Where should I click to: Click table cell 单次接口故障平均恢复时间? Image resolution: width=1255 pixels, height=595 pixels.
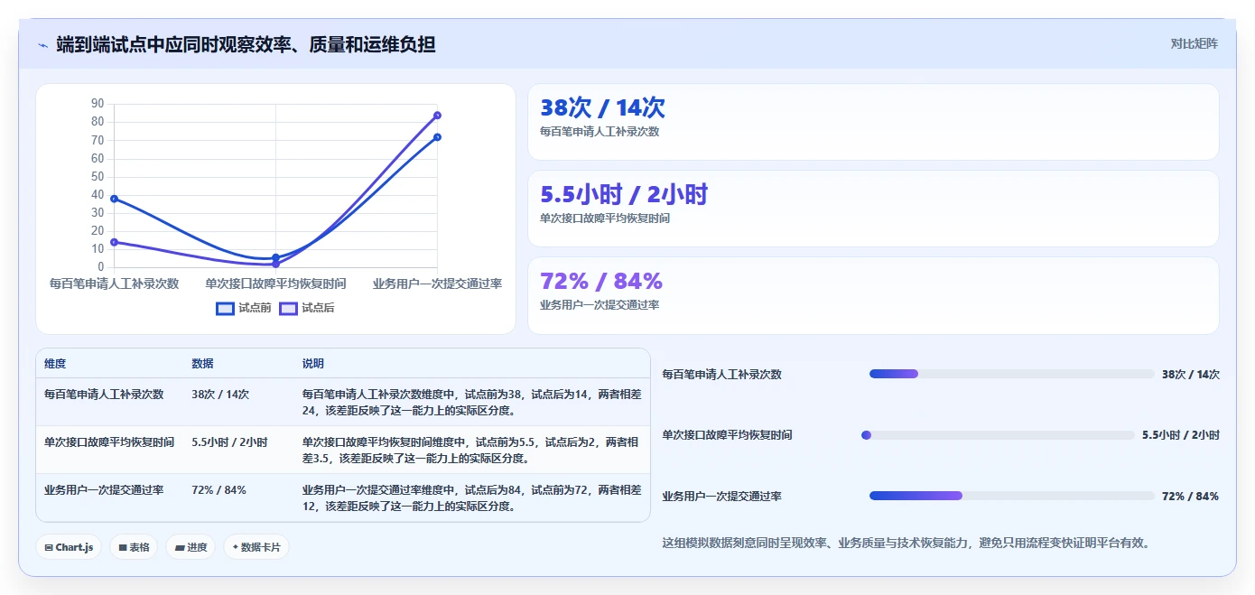(x=109, y=442)
